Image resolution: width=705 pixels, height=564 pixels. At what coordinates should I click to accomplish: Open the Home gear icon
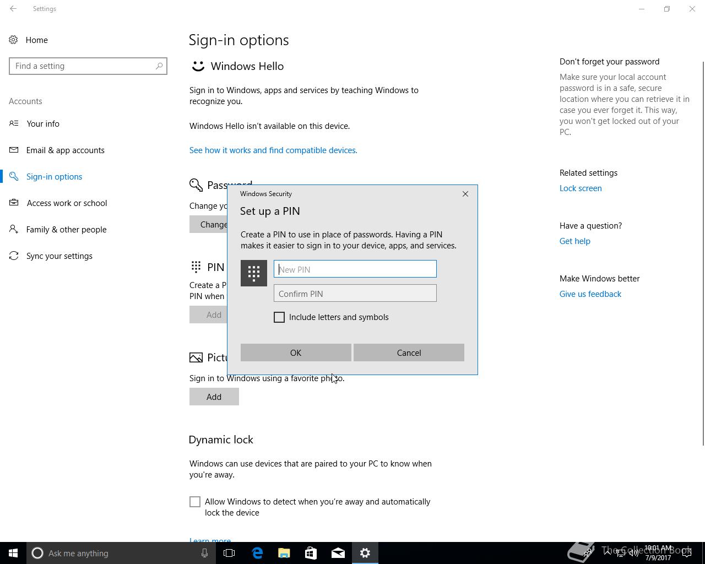coord(13,40)
